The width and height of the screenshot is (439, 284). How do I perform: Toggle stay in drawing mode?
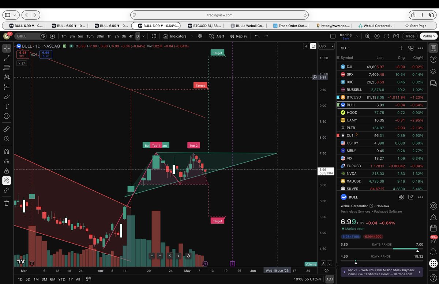(7, 161)
